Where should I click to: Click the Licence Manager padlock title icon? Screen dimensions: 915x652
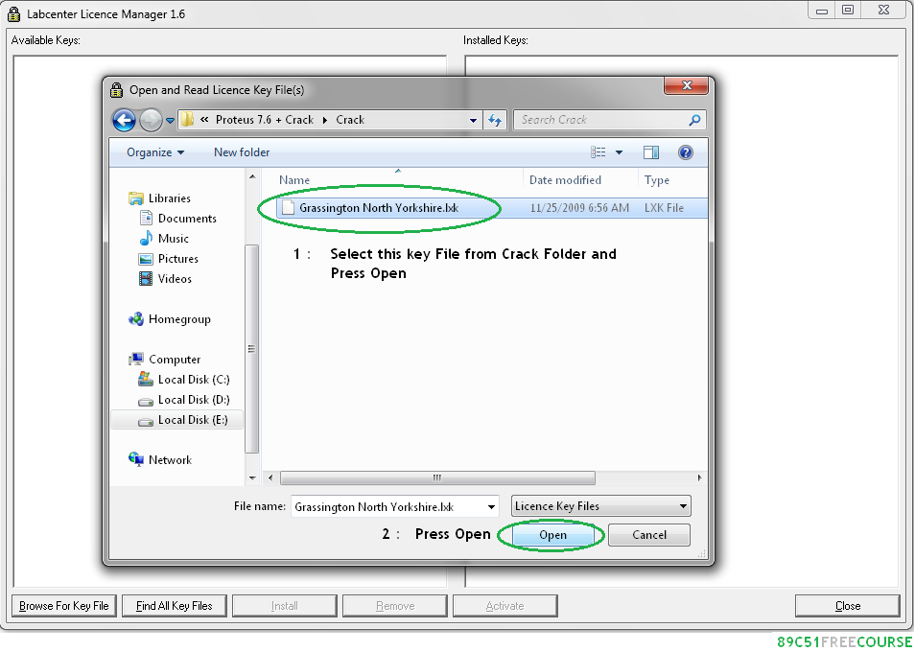click(14, 14)
